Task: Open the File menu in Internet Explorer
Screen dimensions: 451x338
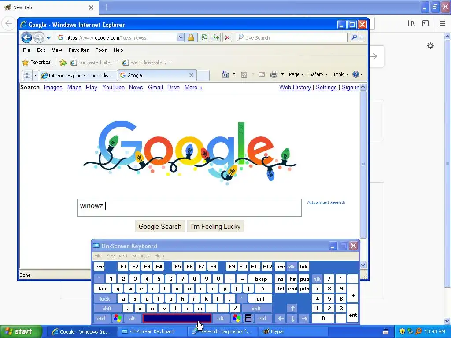Action: [26, 50]
